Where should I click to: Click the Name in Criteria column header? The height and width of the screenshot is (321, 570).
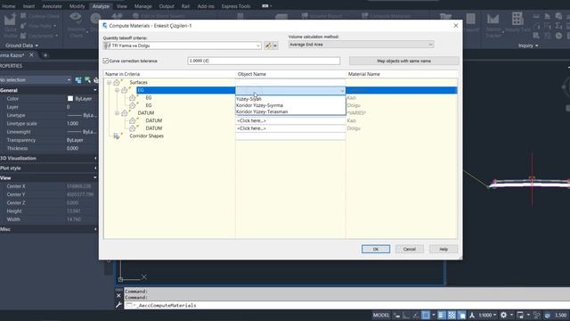(x=169, y=74)
